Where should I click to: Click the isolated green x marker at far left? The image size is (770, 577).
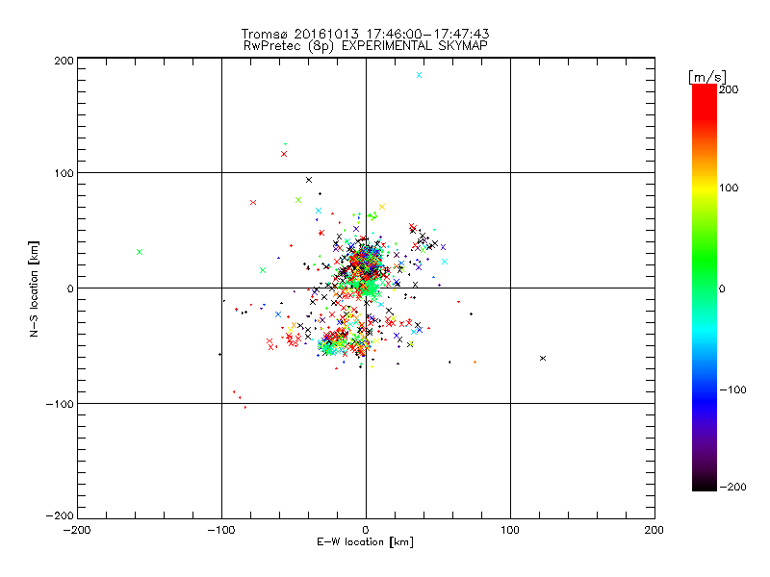[140, 252]
